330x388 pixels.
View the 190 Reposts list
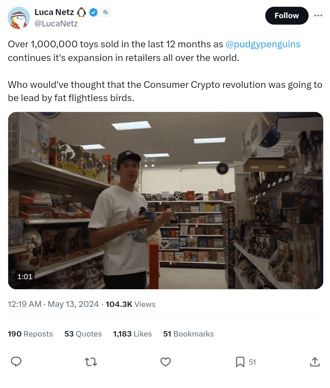(30, 334)
